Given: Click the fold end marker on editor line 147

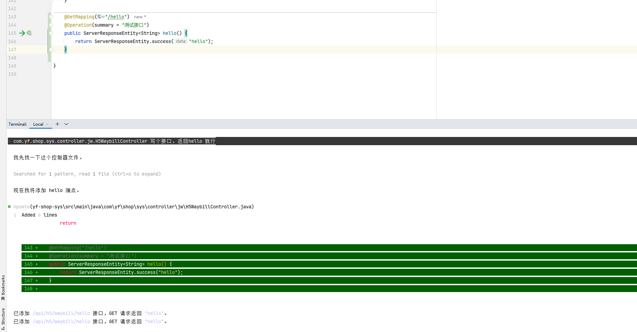Looking at the screenshot, I should coord(51,50).
